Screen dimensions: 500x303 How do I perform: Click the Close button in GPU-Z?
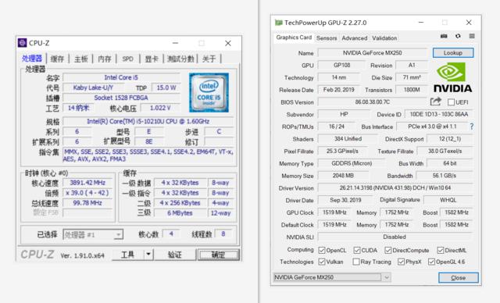pyautogui.click(x=459, y=277)
